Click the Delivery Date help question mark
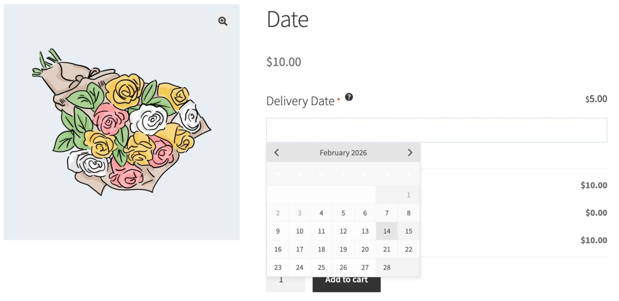Screen dimensions: 619x301 (x=349, y=97)
